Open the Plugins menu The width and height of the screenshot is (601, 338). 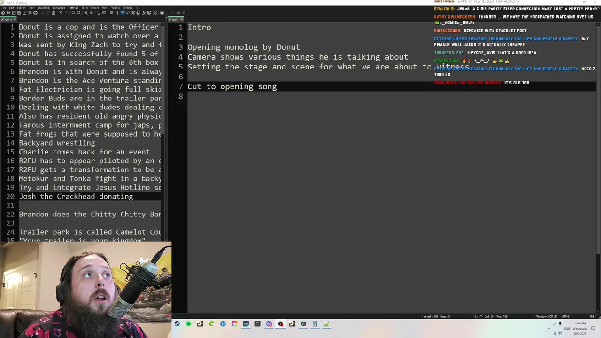tap(115, 8)
